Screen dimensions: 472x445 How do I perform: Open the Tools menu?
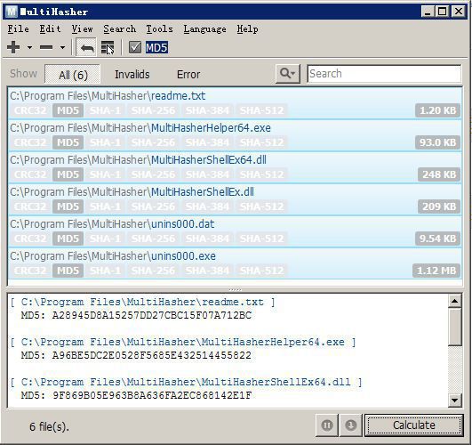[159, 29]
